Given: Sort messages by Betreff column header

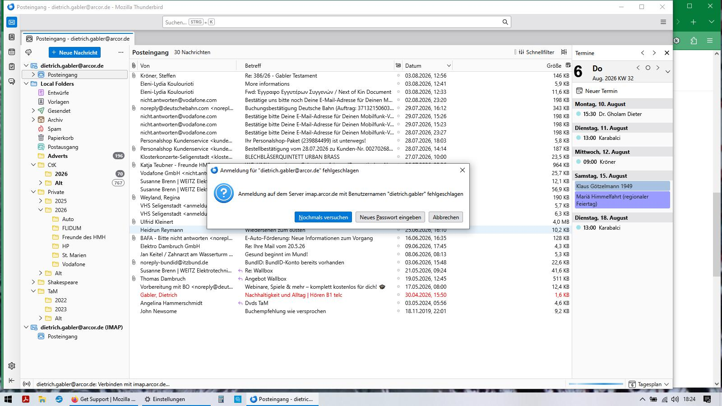Looking at the screenshot, I should [315, 65].
